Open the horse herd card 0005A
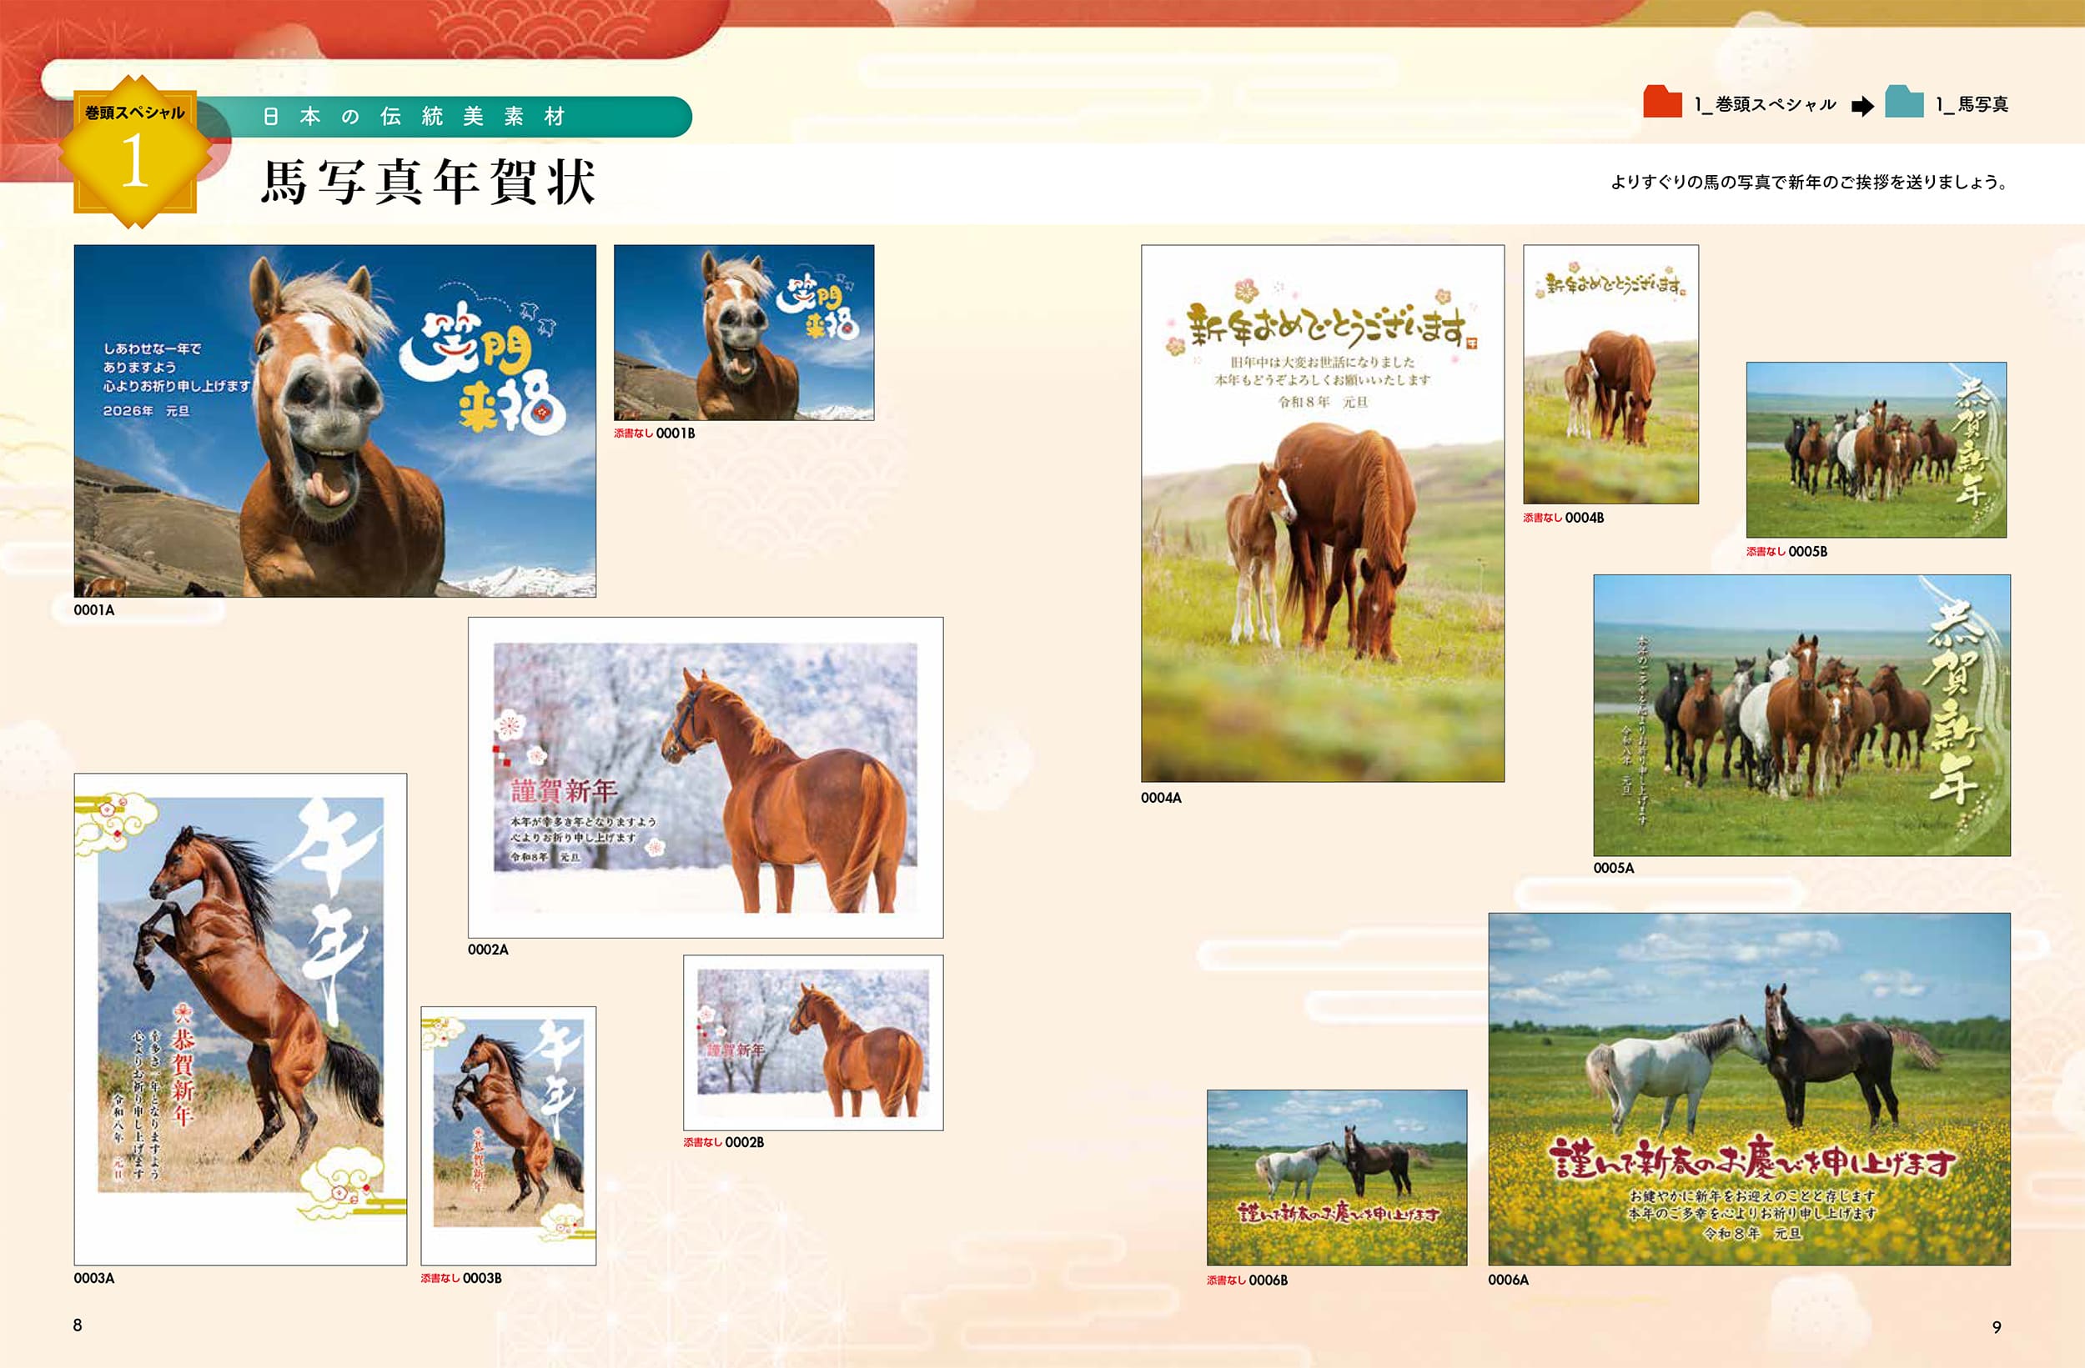The height and width of the screenshot is (1368, 2085). [x=1801, y=714]
